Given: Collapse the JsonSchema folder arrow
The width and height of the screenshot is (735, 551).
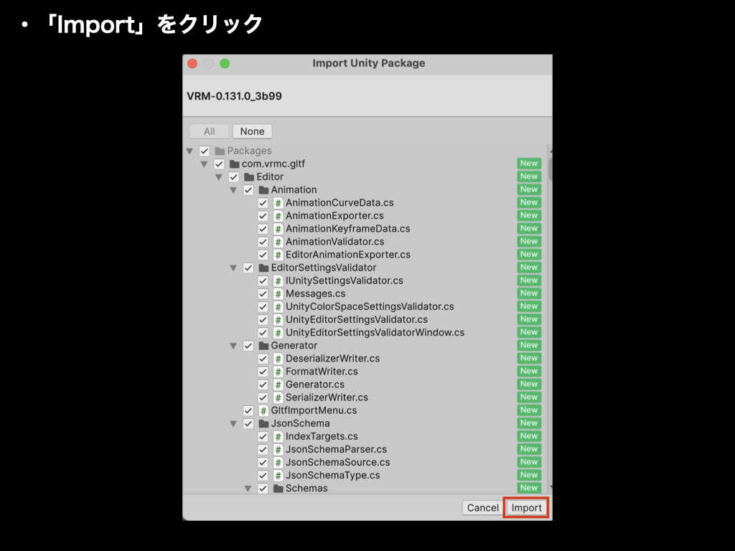Looking at the screenshot, I should [233, 423].
